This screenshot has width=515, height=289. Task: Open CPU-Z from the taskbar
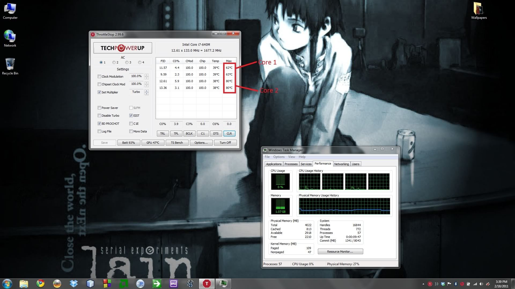(174, 284)
